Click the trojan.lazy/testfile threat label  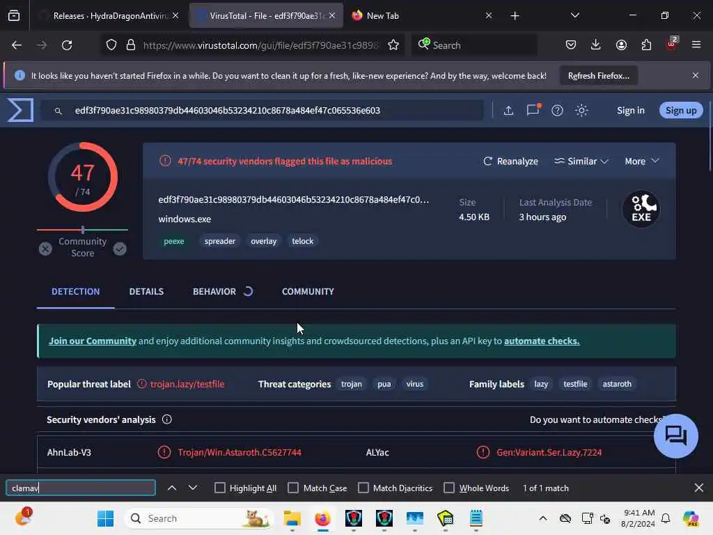187,384
